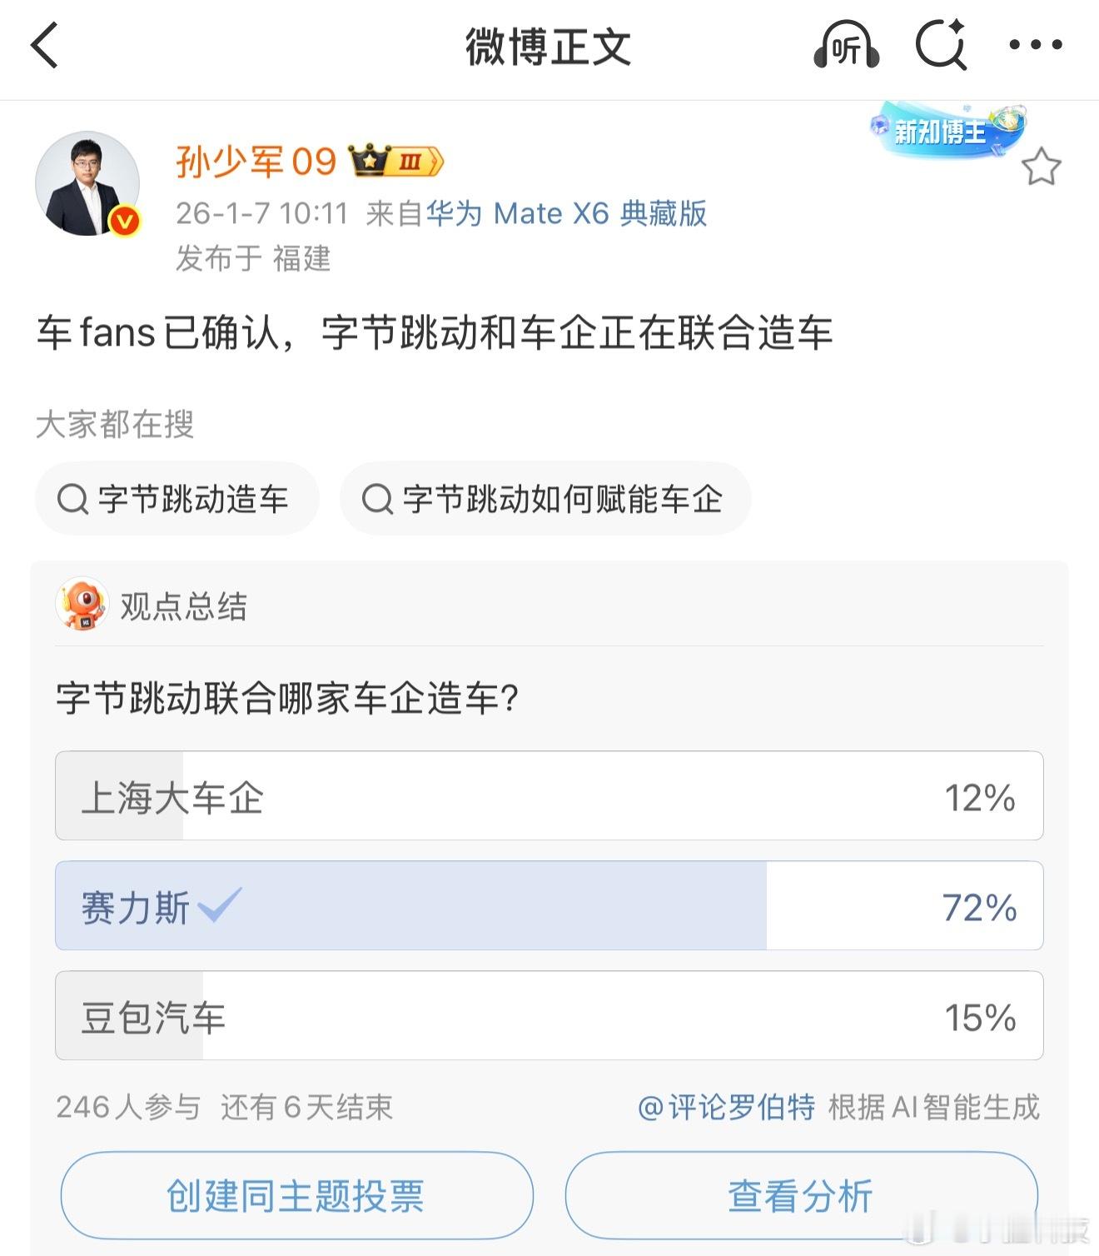Select the 豆包汽车 poll option
1099x1256 pixels.
pos(549,1016)
